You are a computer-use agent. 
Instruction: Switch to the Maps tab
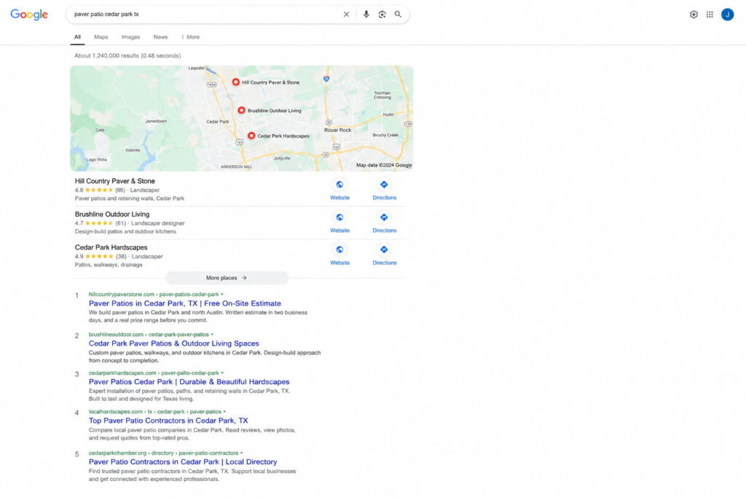(101, 36)
